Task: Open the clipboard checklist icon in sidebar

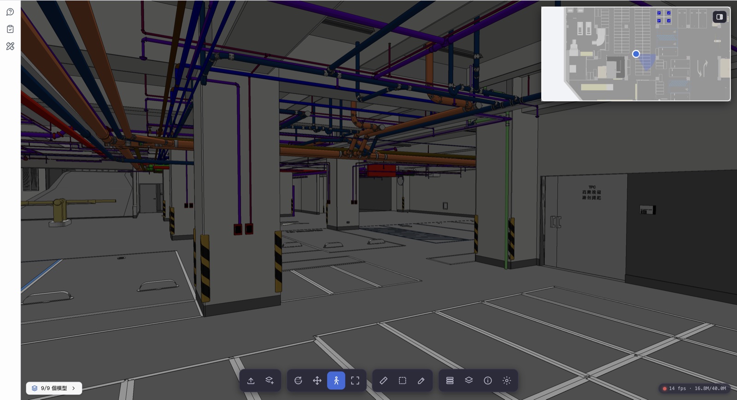Action: point(10,29)
